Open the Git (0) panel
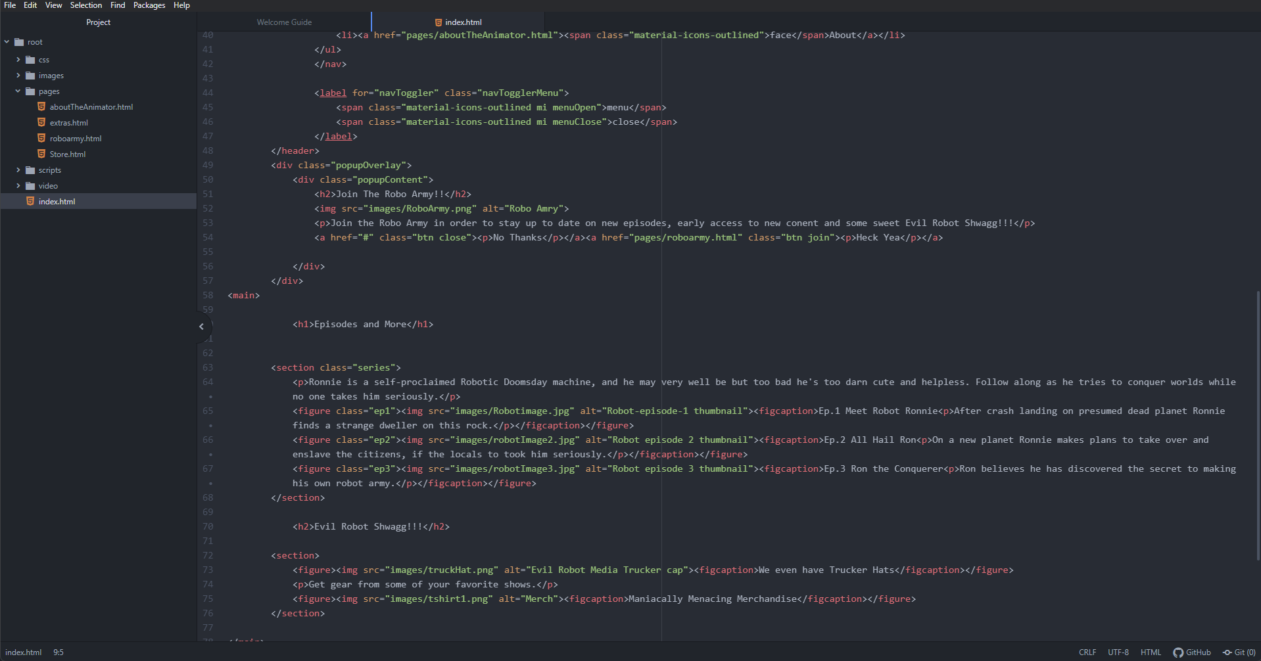Screen dimensions: 1261x661 click(1239, 652)
